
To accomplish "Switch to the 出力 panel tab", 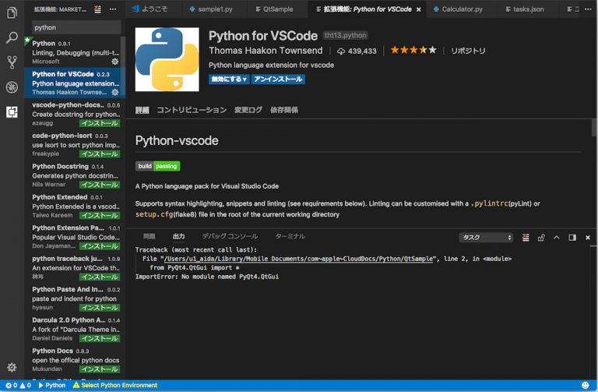I will (x=178, y=236).
